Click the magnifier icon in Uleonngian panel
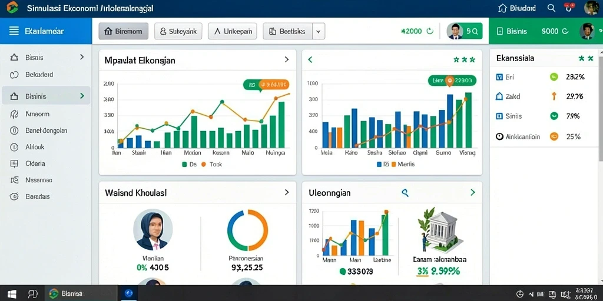This screenshot has width=603, height=301. 405,192
